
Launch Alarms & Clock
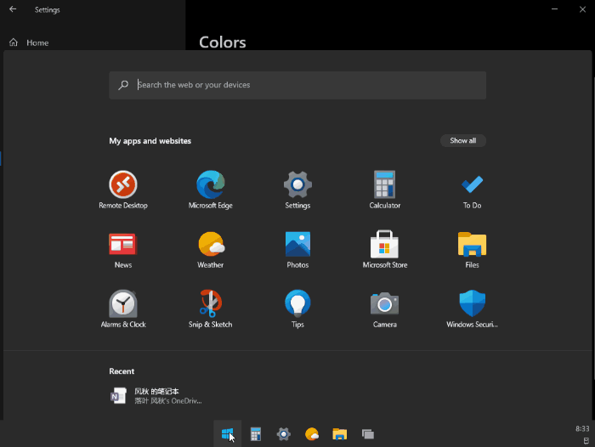click(123, 308)
